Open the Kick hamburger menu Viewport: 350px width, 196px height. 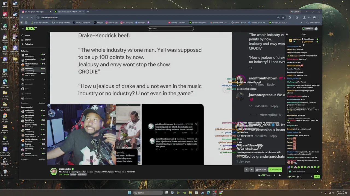[x=22, y=29]
